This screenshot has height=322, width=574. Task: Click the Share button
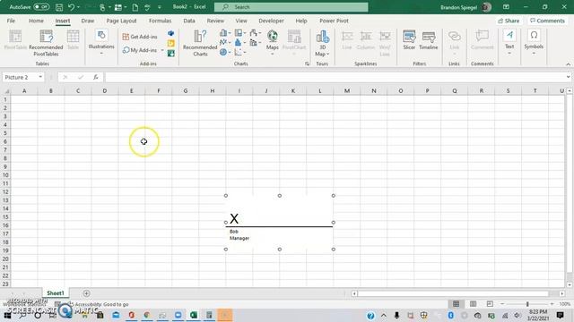tap(509, 21)
